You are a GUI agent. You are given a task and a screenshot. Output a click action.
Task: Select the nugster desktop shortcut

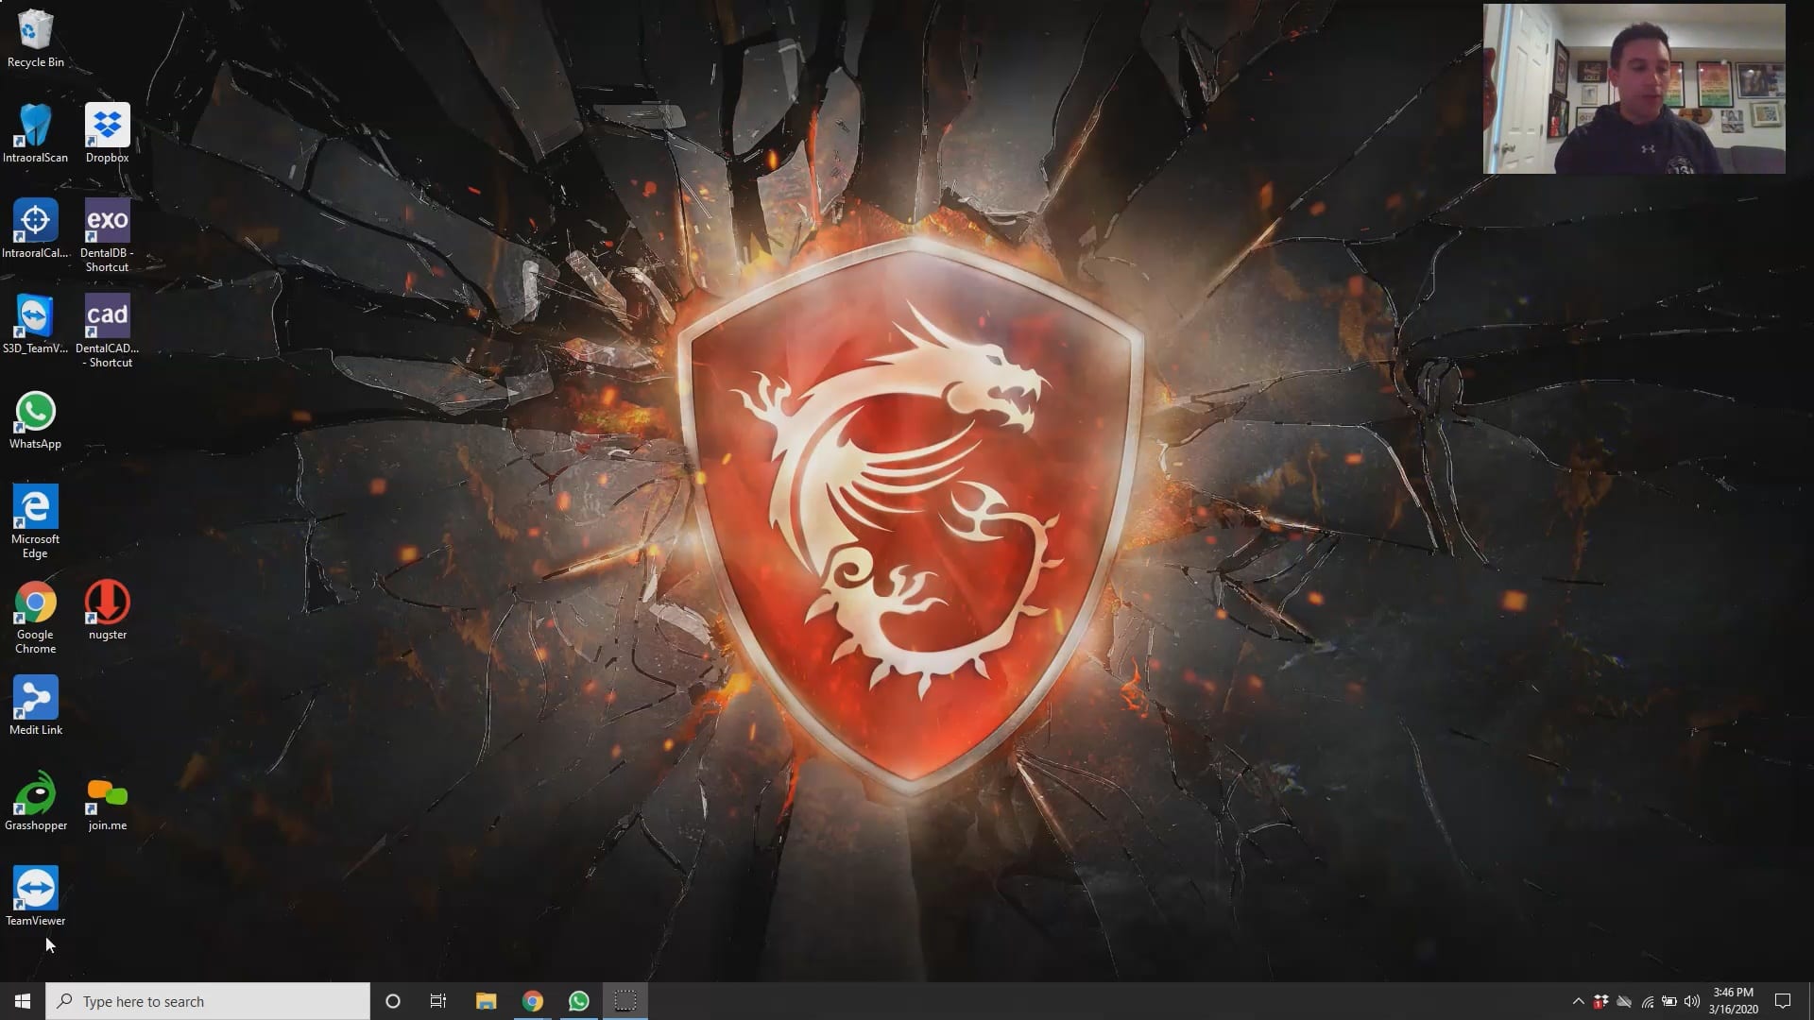(107, 610)
